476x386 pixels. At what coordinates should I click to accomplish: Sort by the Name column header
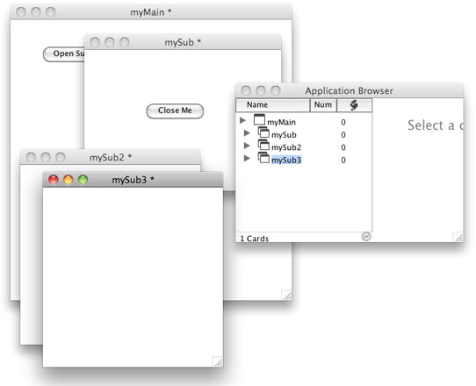click(x=272, y=105)
